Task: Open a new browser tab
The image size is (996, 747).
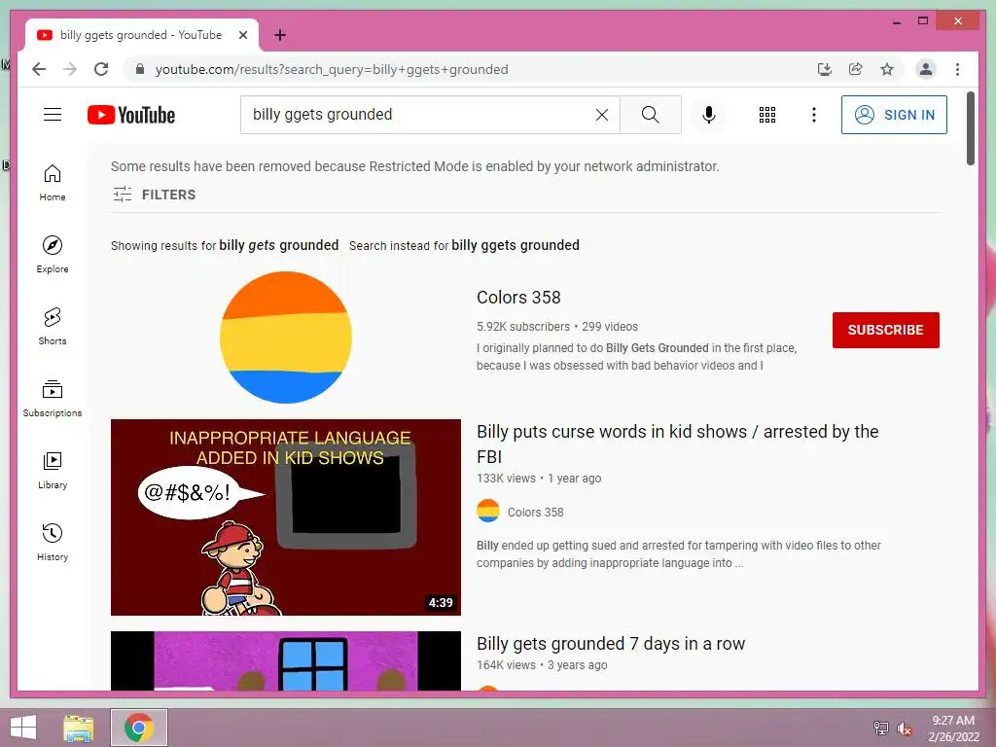Action: coord(280,35)
